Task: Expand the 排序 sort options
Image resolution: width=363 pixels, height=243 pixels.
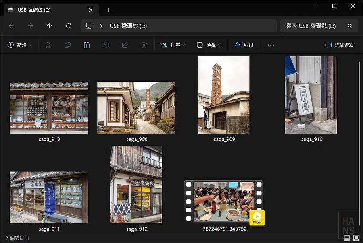Action: 173,45
